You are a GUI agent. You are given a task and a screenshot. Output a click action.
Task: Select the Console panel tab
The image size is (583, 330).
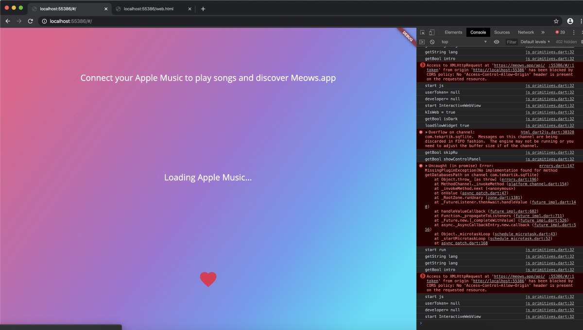click(478, 32)
